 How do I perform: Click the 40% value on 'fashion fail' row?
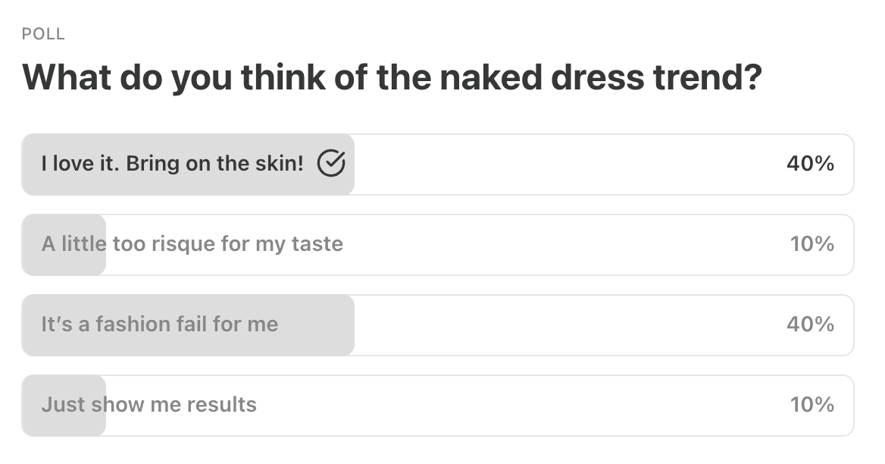[810, 324]
